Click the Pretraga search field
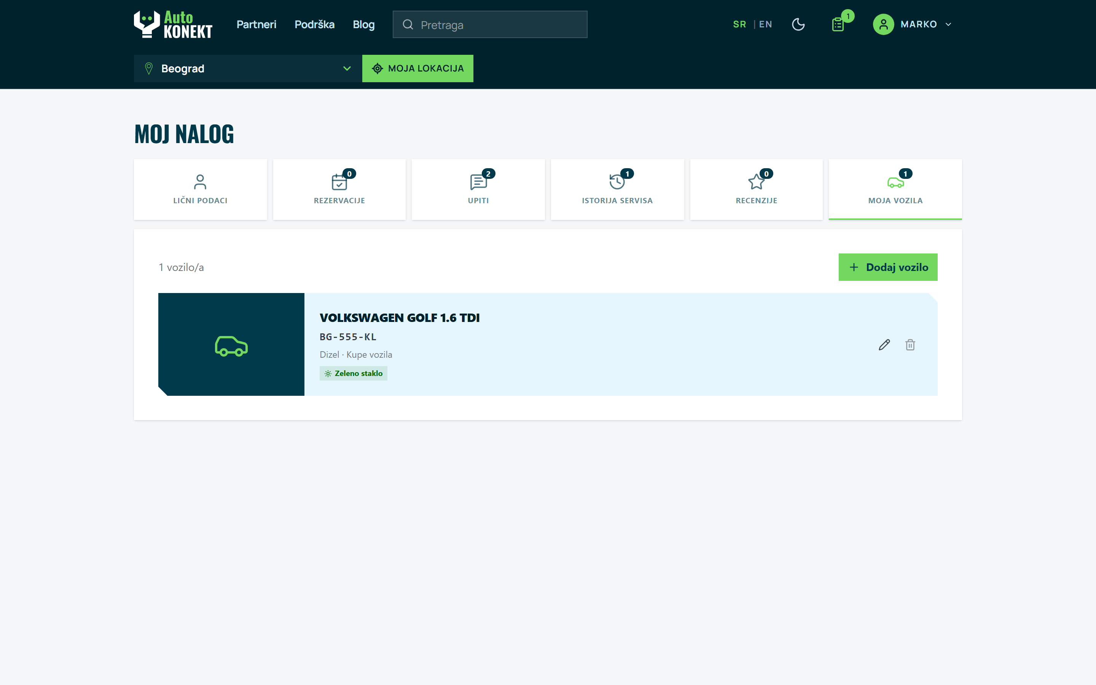 [x=490, y=24]
